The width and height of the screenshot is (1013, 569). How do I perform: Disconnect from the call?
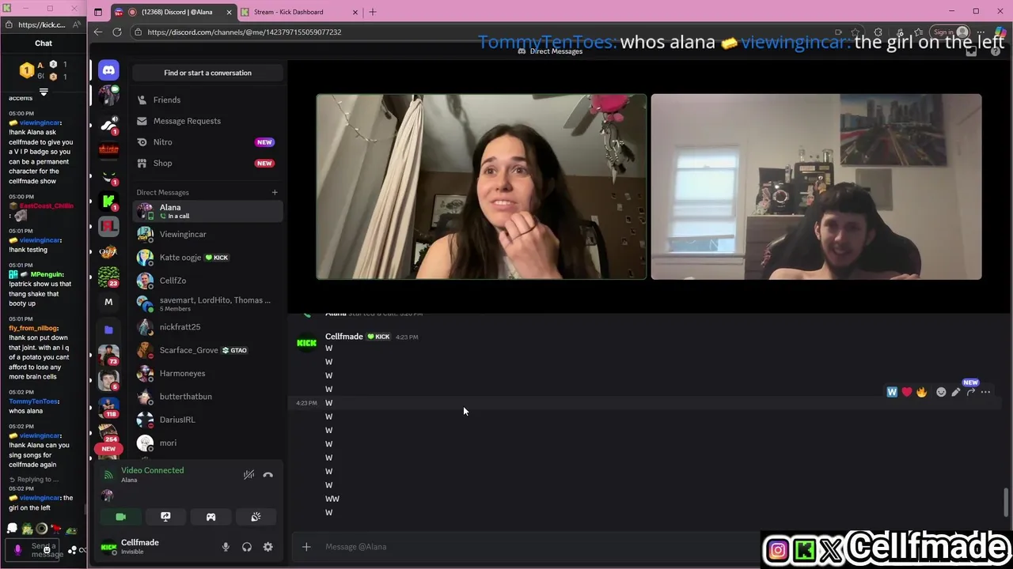click(267, 475)
